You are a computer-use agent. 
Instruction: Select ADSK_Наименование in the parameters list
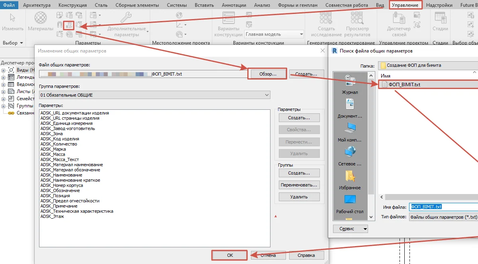[61, 175]
